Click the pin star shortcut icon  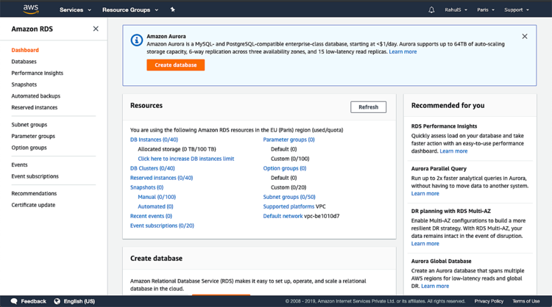(x=172, y=10)
